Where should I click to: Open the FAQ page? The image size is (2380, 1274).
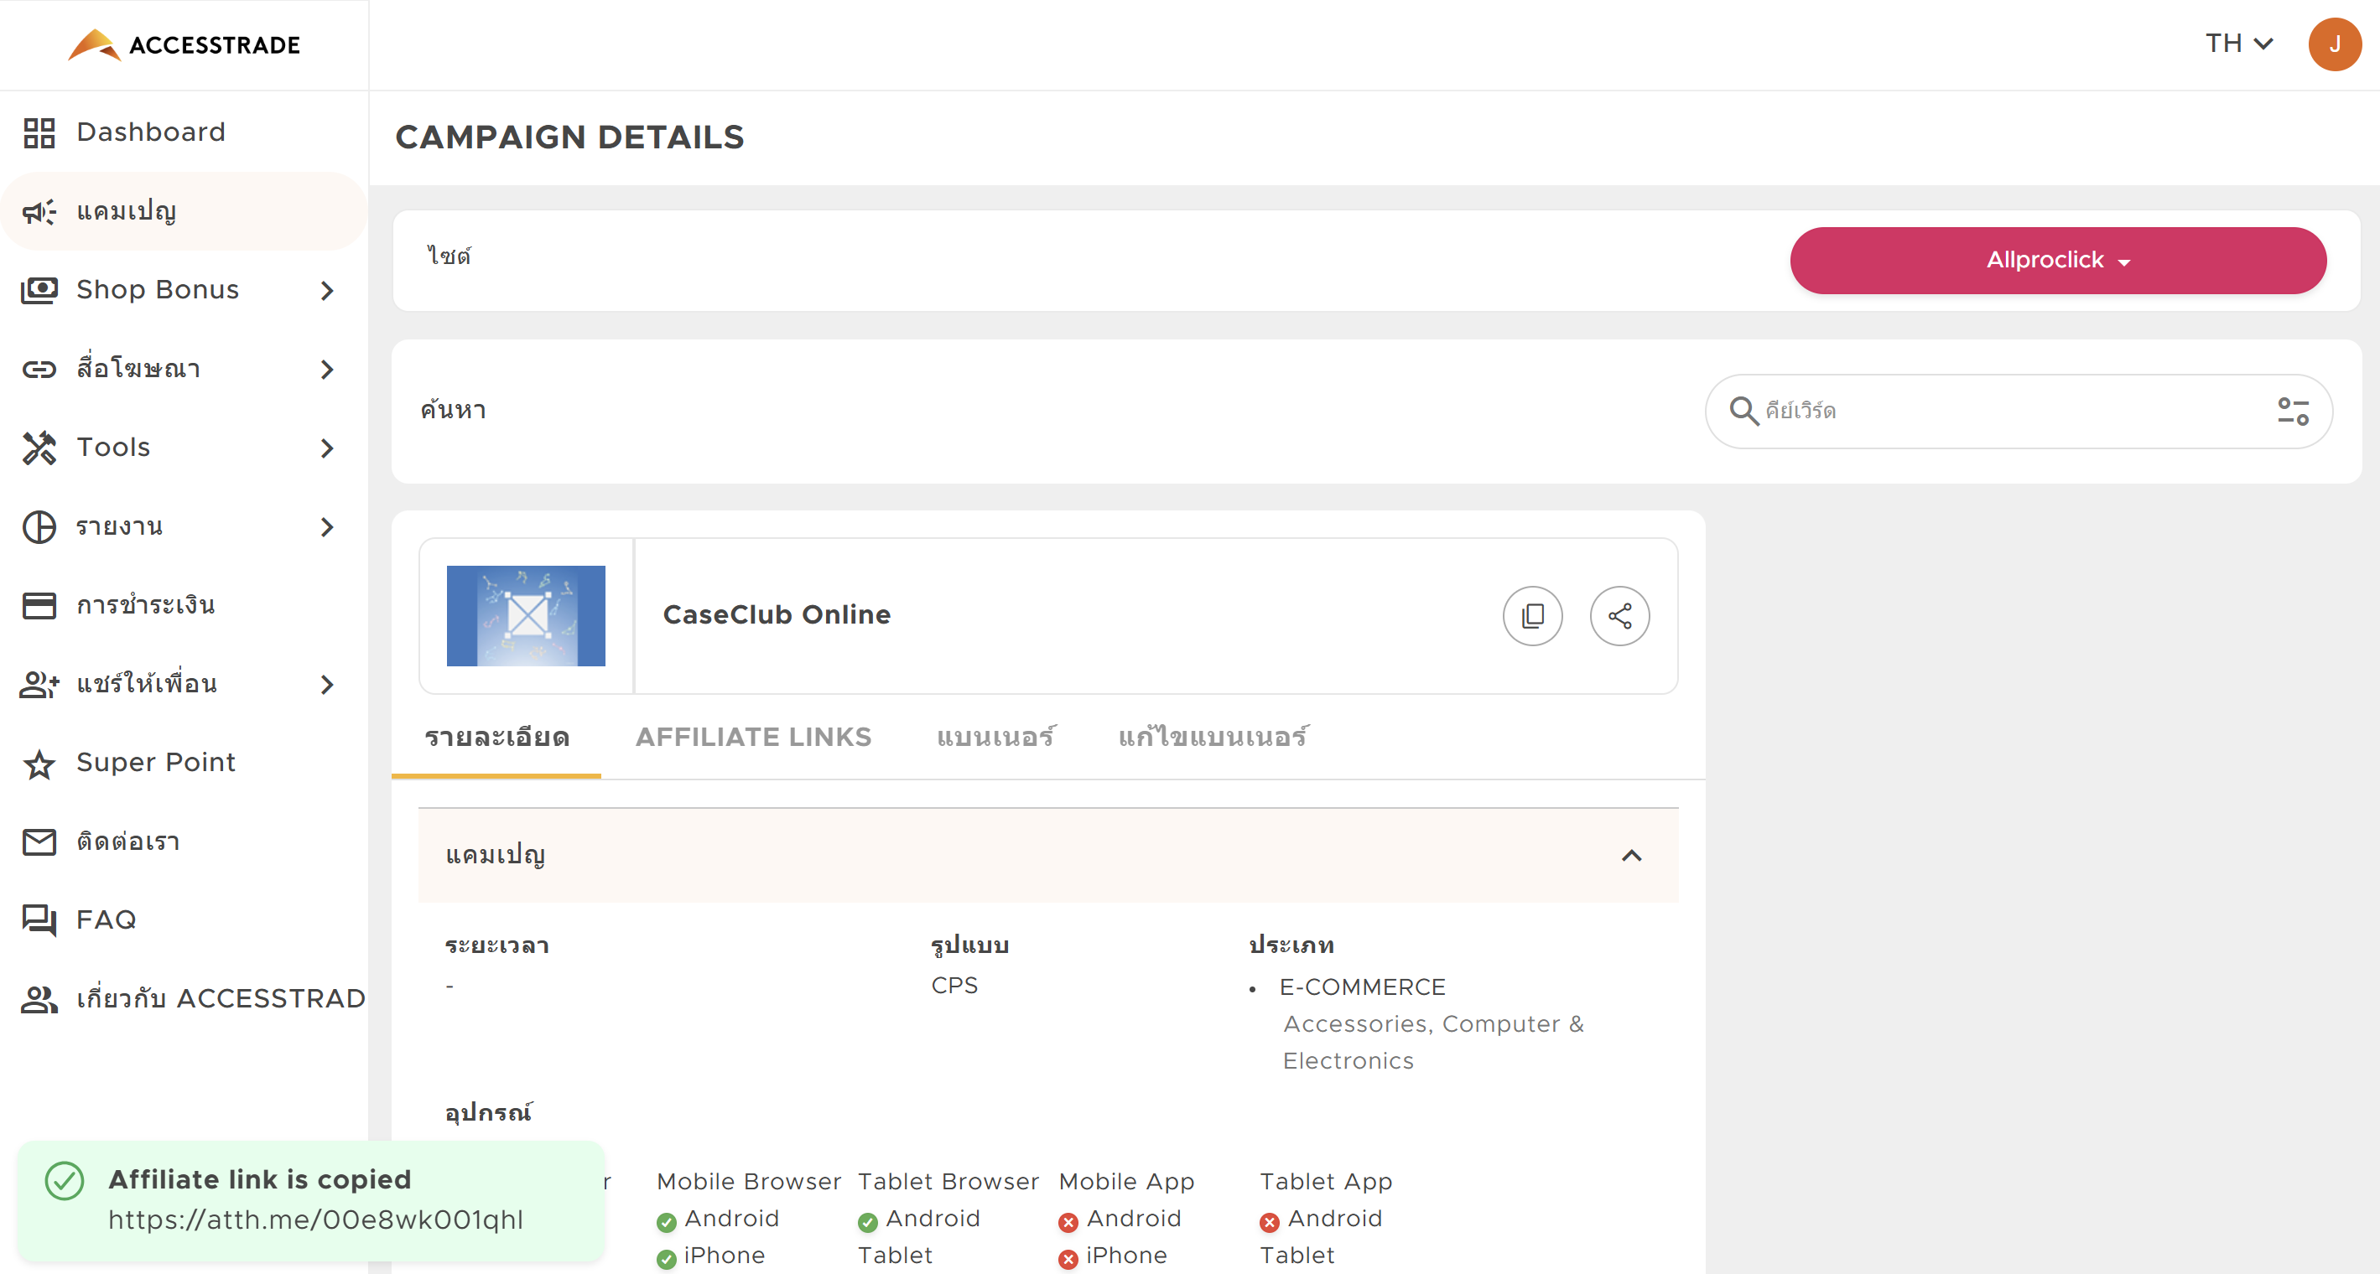pos(184,920)
